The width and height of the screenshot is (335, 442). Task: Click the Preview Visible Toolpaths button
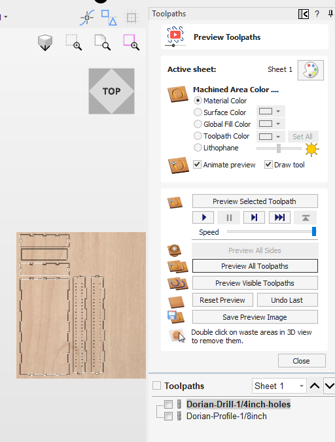(x=255, y=283)
